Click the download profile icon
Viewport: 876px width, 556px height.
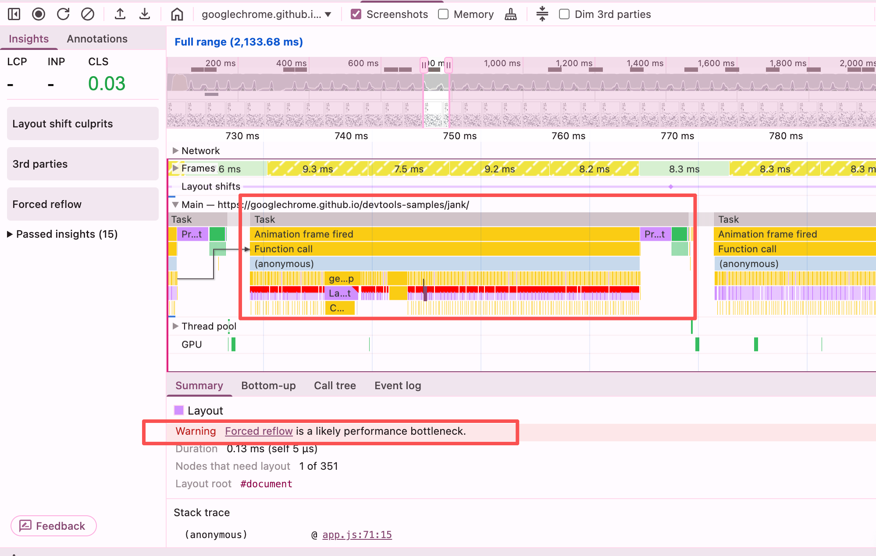point(144,14)
